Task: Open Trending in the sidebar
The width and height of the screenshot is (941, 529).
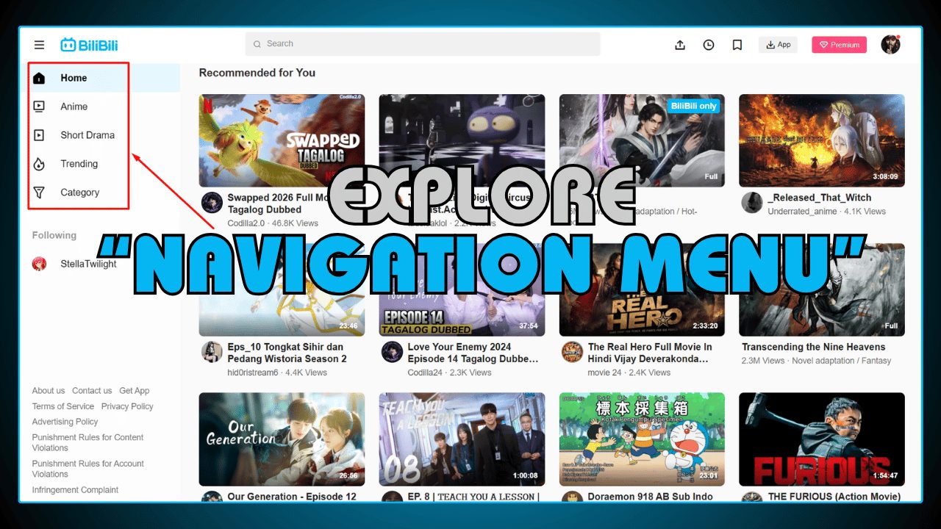Action: click(x=79, y=164)
